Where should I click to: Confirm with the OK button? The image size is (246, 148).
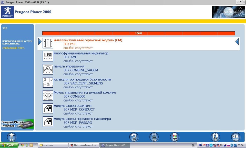pos(236,137)
